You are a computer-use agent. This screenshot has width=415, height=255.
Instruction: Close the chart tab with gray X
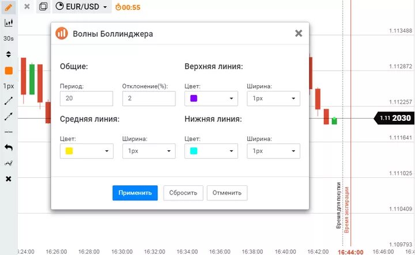tap(27, 6)
